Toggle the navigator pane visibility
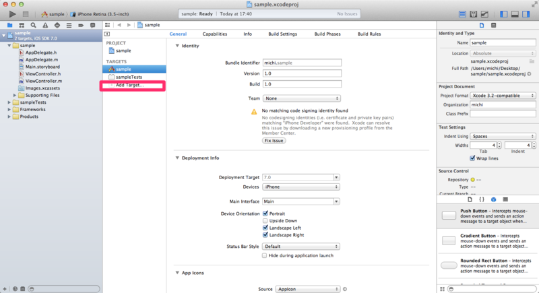The height and width of the screenshot is (293, 539). (503, 14)
